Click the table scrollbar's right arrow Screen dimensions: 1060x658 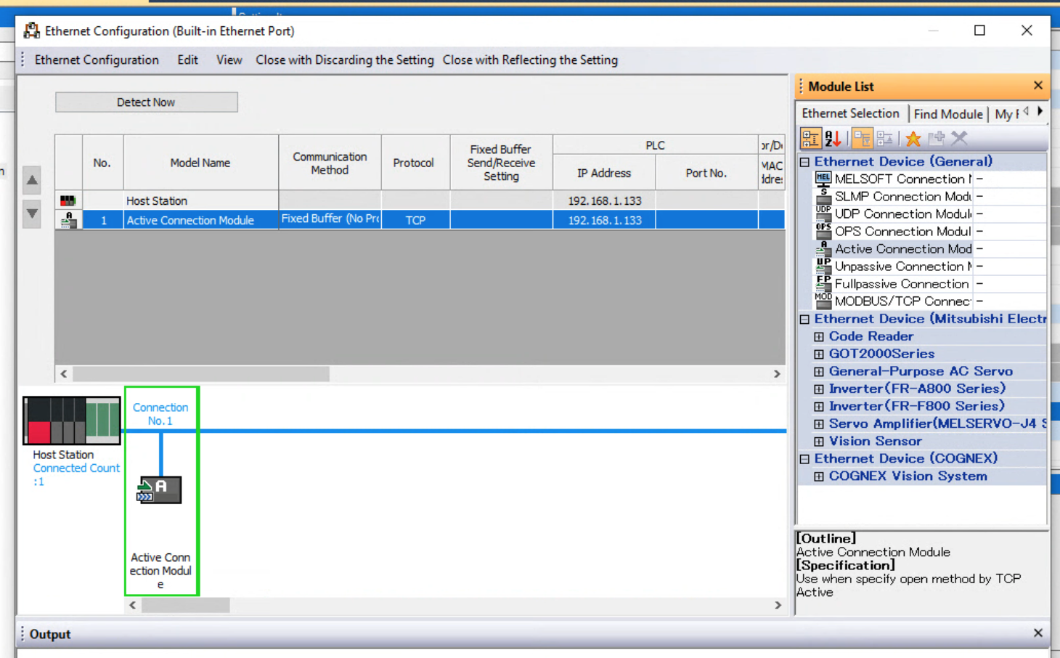pyautogui.click(x=777, y=374)
